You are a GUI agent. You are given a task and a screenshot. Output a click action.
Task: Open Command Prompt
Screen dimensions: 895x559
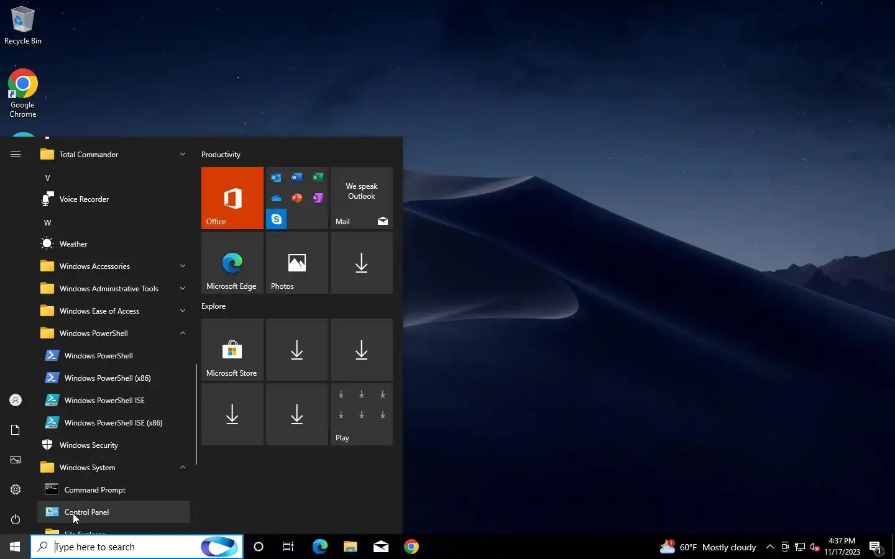coord(114,489)
